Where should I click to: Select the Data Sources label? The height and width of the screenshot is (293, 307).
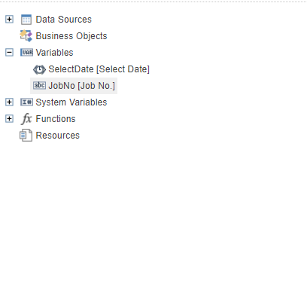[64, 20]
